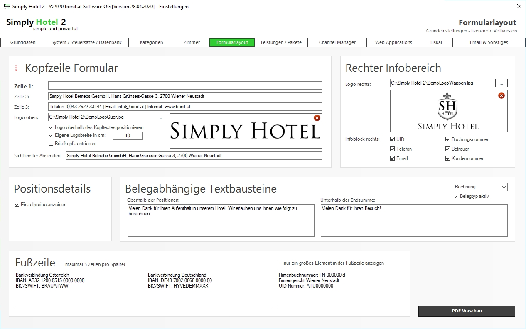Browse for Logo rechts file
This screenshot has width=526, height=329.
[501, 83]
